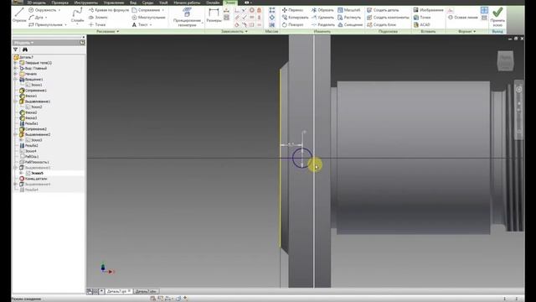Click the Удлинить extend tool

322,18
